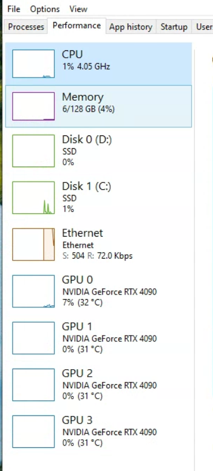Go to the Startup tab
Screen dimensions: 213x471
point(174,27)
